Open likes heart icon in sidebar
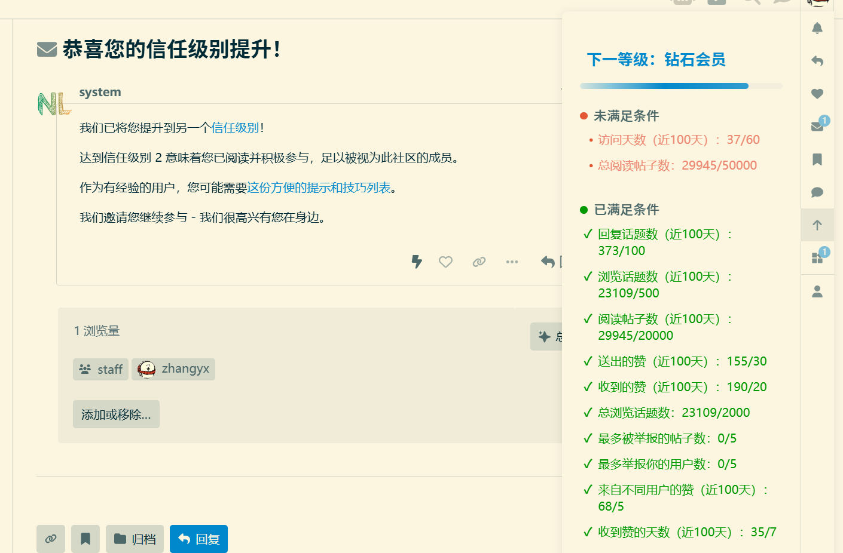This screenshot has height=553, width=843. click(x=817, y=94)
